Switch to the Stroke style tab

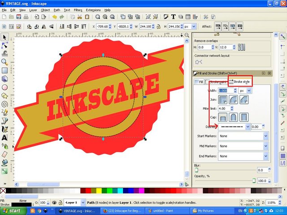tap(239, 82)
